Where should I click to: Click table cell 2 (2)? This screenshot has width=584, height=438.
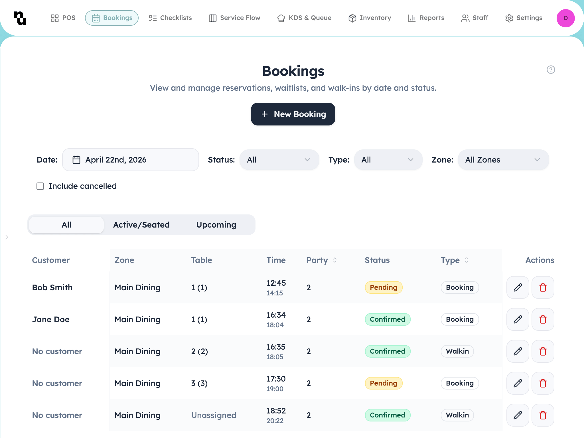tap(199, 351)
